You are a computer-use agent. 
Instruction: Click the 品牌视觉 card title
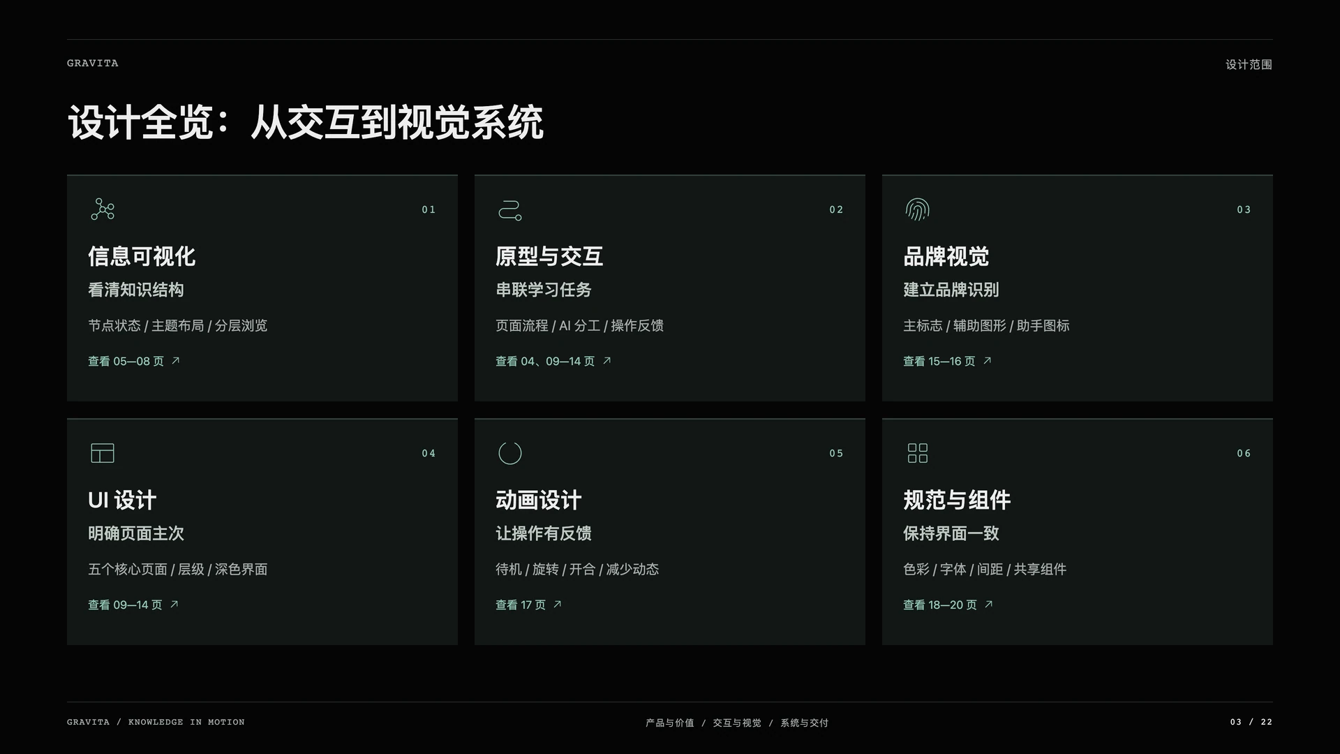(946, 256)
